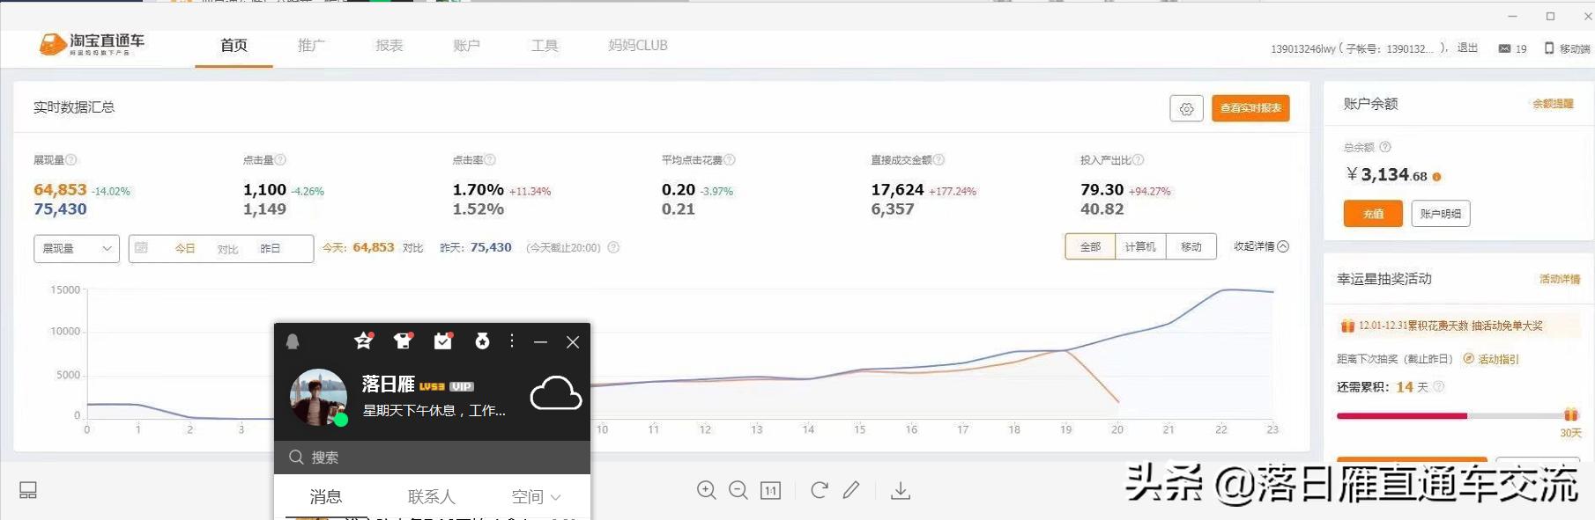The width and height of the screenshot is (1595, 520).
Task: Click help icon next to 点击率 label
Action: point(490,160)
